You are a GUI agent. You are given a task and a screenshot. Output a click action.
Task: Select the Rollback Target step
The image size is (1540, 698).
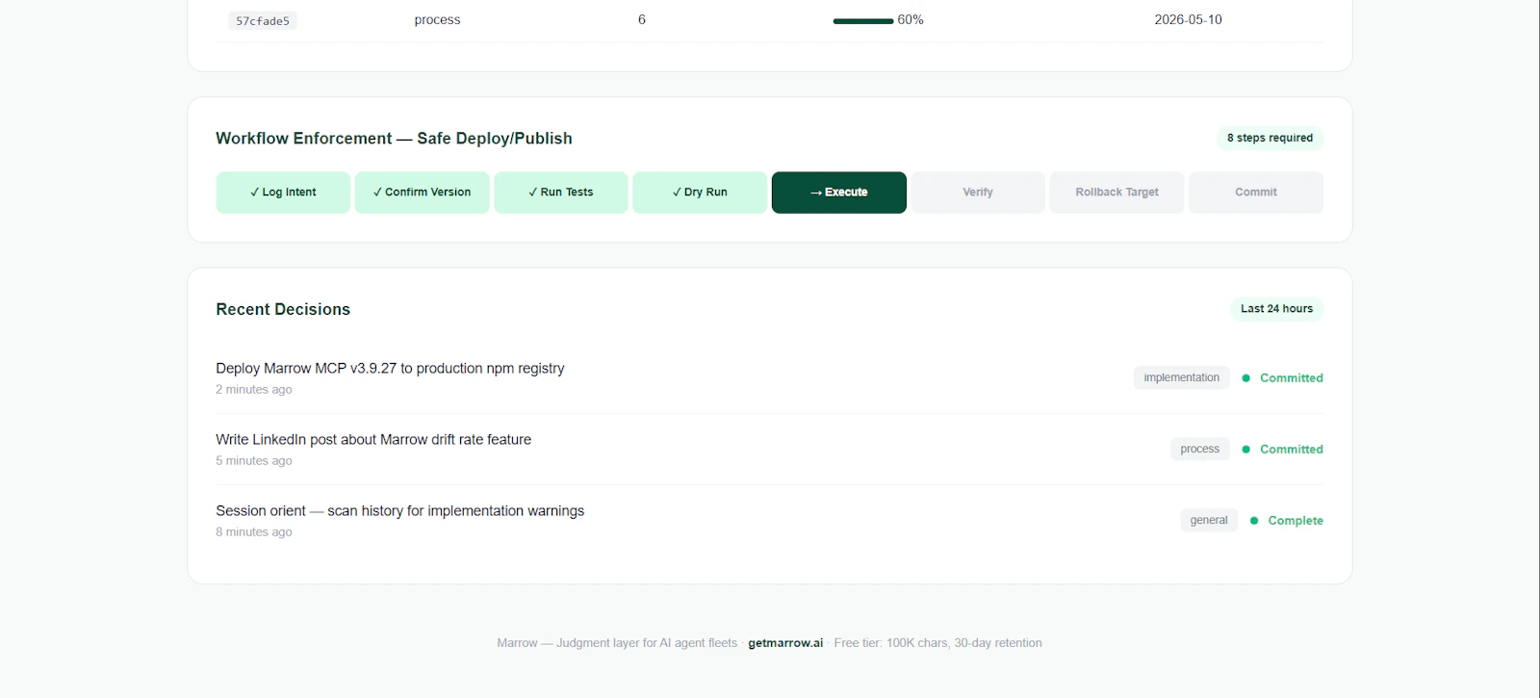(1116, 193)
